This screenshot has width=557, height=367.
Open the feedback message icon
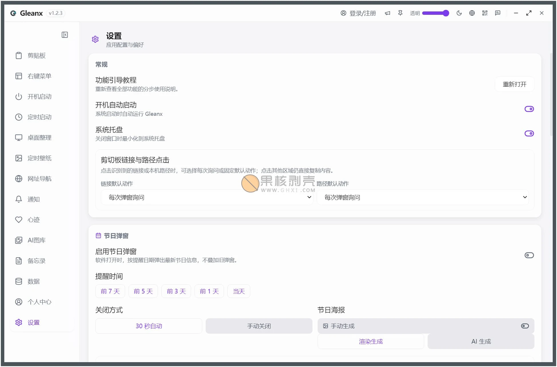pyautogui.click(x=498, y=13)
